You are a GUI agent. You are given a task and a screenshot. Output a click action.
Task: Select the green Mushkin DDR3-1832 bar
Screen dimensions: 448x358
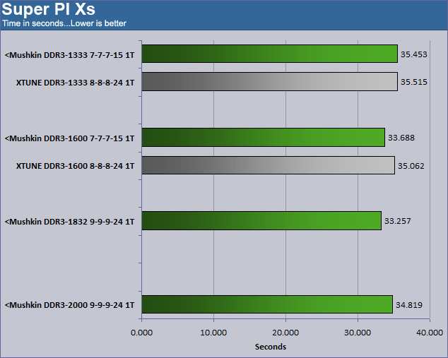[x=261, y=221]
